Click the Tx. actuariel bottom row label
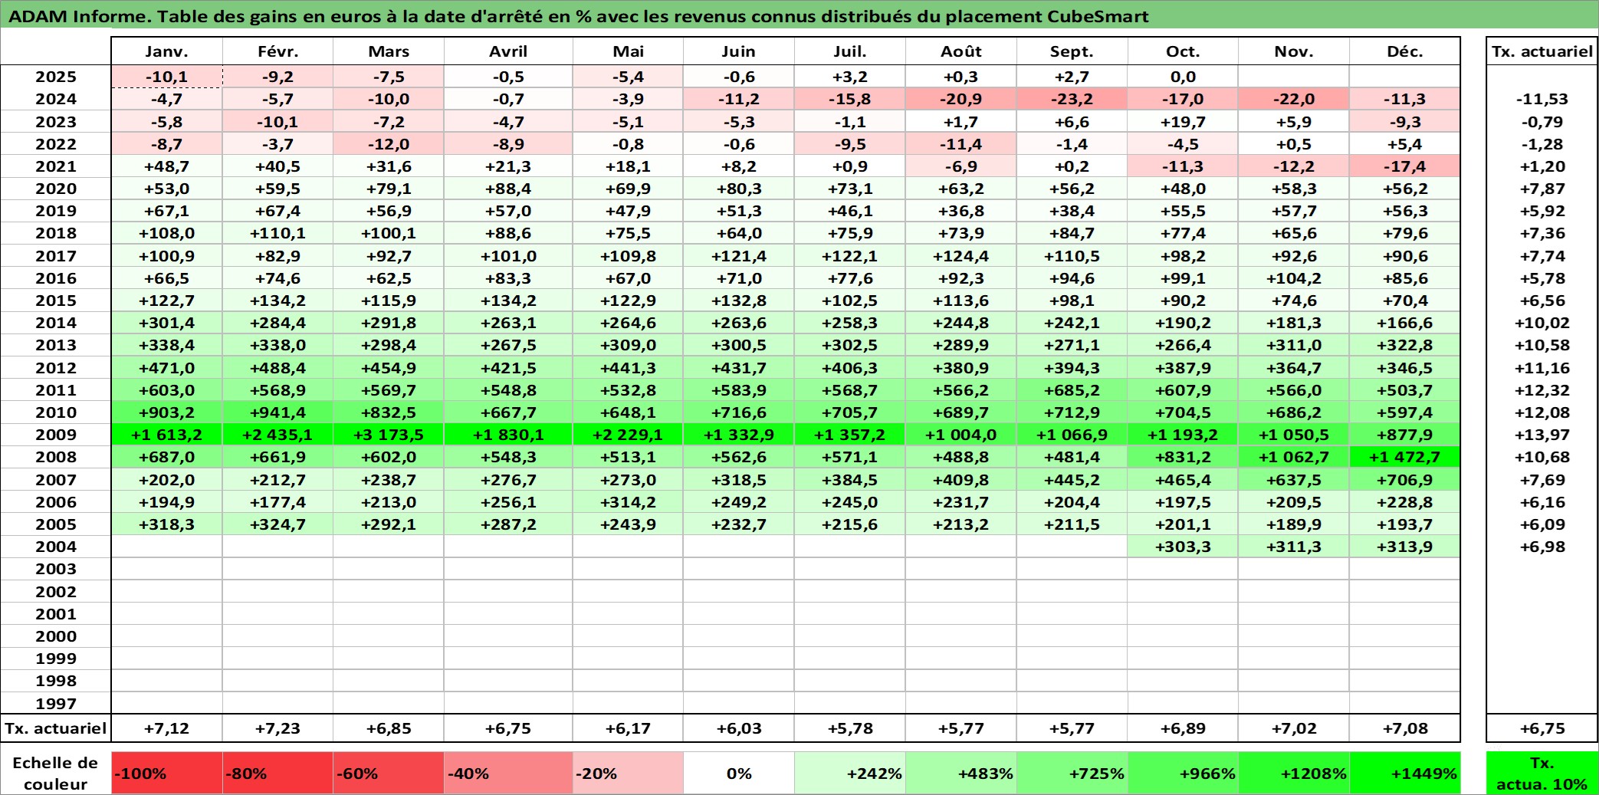 point(56,728)
